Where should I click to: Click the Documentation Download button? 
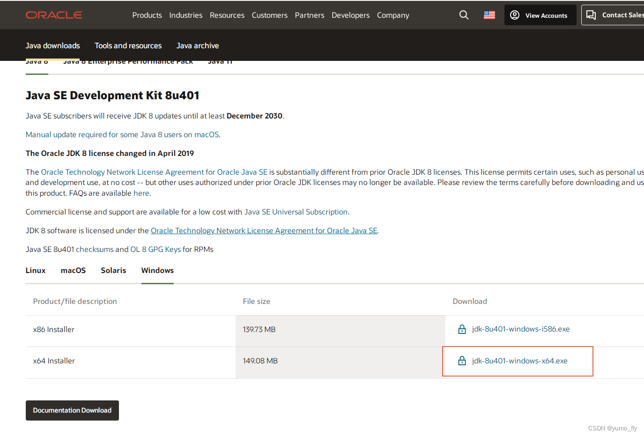coord(72,410)
